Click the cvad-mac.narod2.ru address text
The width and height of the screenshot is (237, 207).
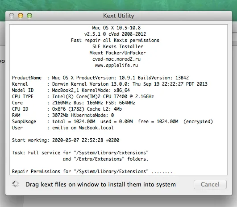point(116,59)
